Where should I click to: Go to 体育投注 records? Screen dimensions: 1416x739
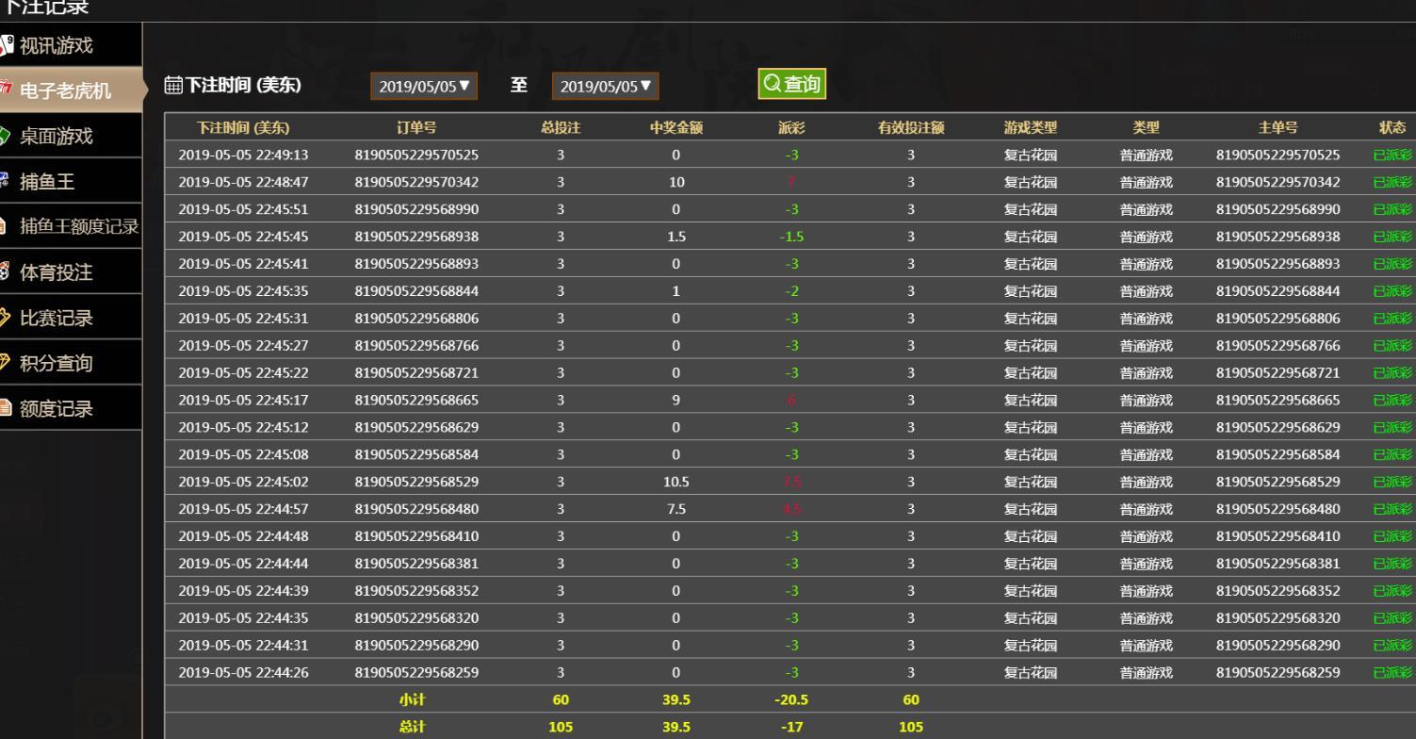click(71, 272)
